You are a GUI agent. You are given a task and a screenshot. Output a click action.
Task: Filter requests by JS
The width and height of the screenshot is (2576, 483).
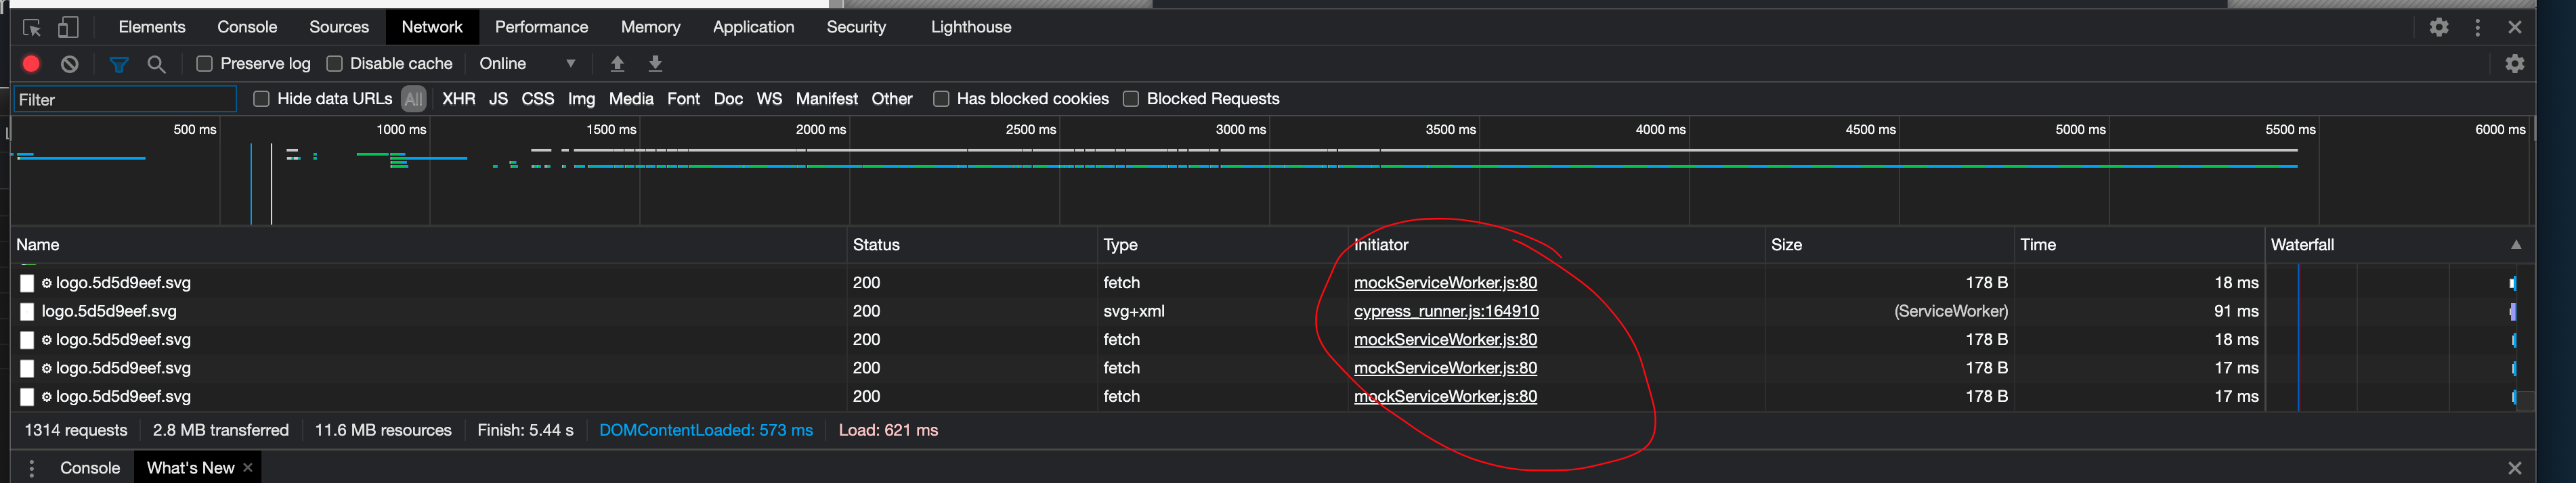pyautogui.click(x=498, y=99)
